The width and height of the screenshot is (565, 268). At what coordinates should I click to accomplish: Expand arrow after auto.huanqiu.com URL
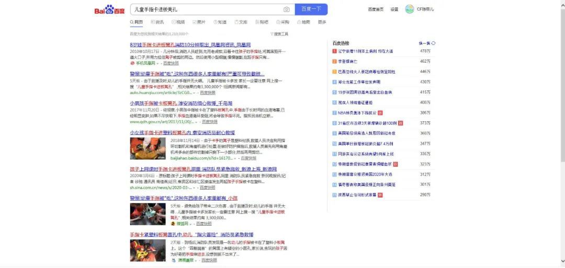195,93
